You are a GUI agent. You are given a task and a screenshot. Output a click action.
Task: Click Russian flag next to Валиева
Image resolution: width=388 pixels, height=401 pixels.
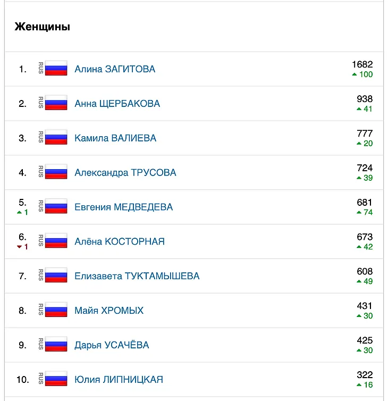pyautogui.click(x=56, y=137)
